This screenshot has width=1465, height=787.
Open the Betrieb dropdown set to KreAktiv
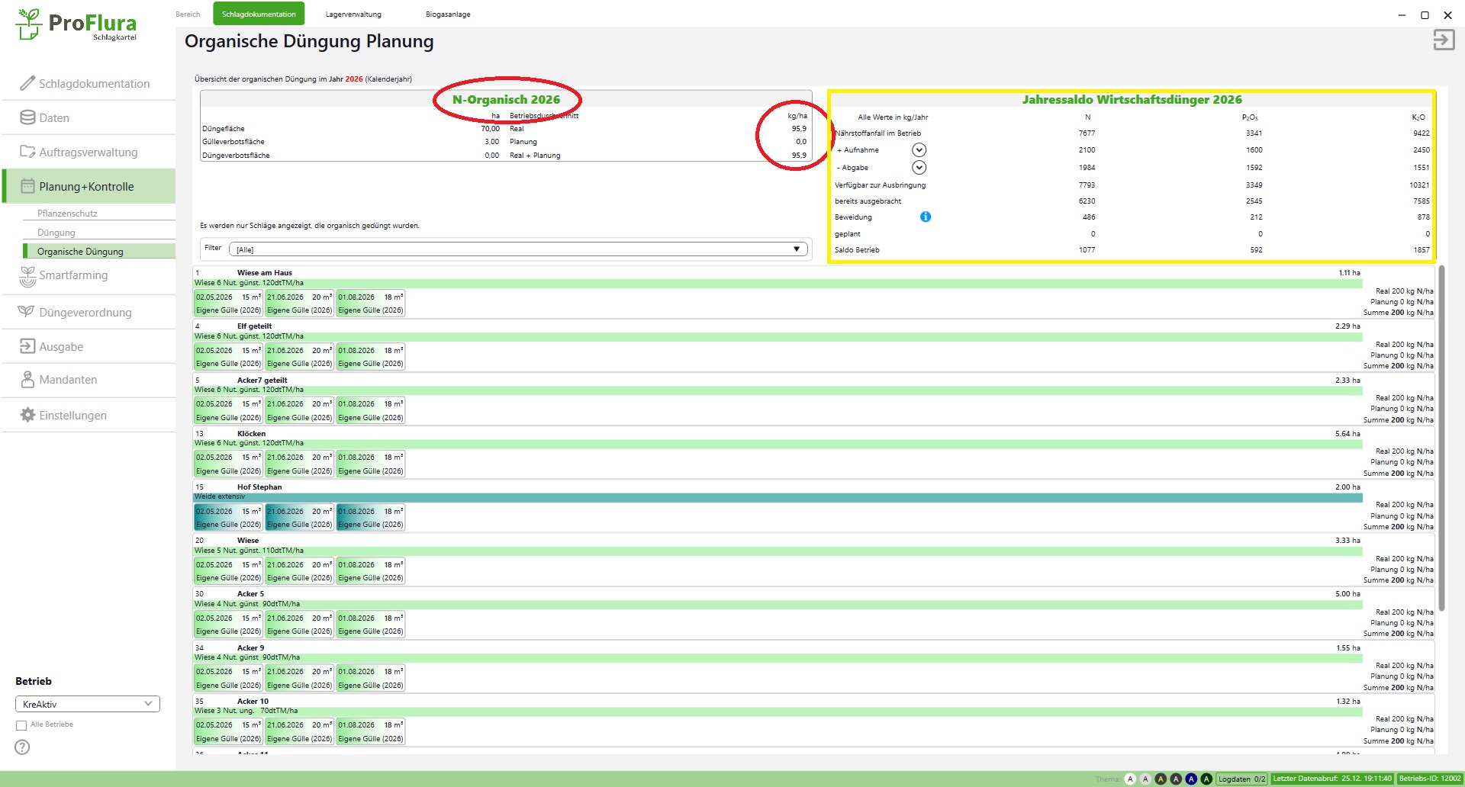tap(87, 704)
